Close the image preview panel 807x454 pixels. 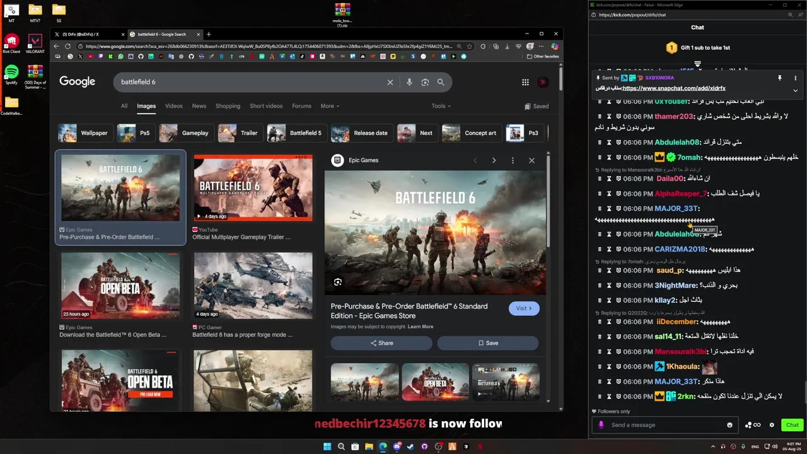pyautogui.click(x=531, y=160)
